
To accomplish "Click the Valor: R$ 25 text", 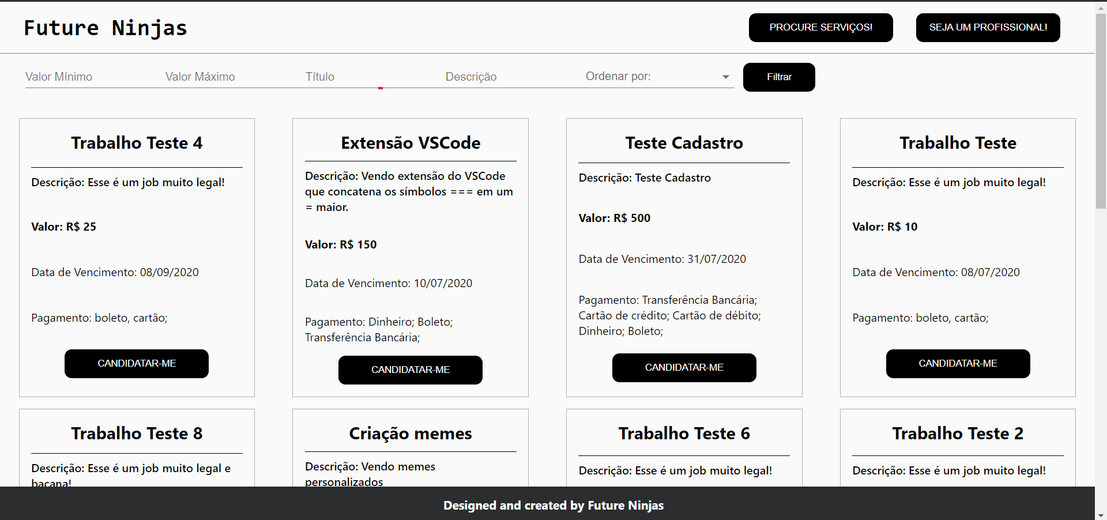I will tap(64, 227).
